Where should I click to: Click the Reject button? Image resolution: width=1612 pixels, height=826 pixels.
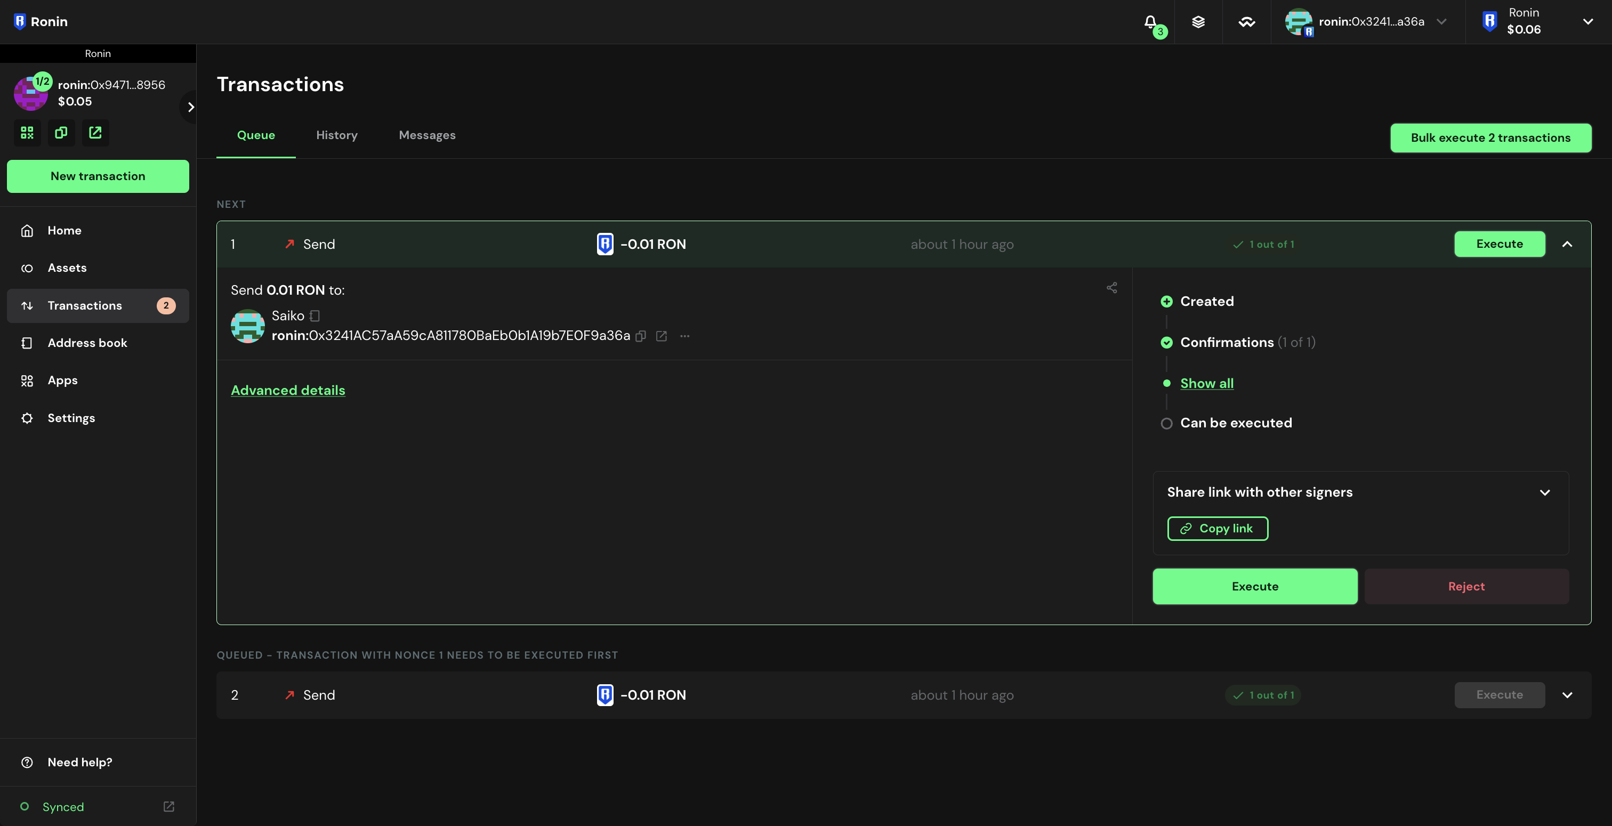(x=1466, y=586)
